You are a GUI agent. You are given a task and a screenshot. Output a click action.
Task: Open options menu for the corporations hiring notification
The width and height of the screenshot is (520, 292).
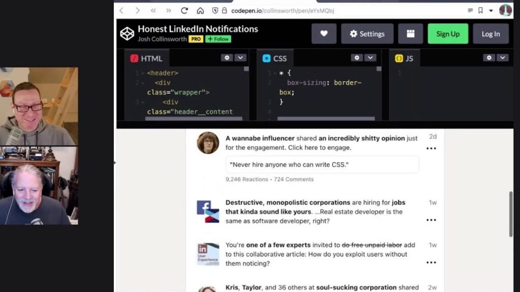[x=431, y=220]
